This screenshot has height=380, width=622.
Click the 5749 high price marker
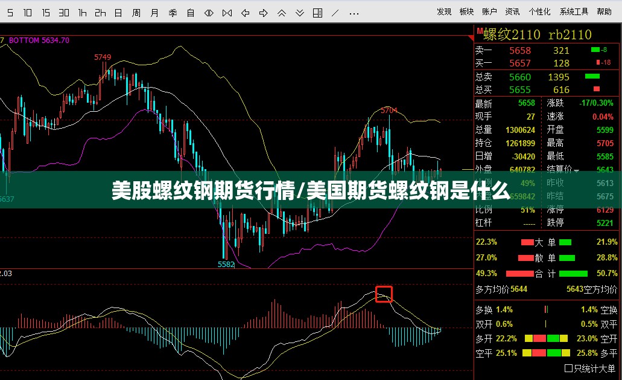click(x=103, y=57)
